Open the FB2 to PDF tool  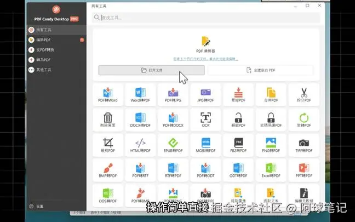click(x=238, y=145)
